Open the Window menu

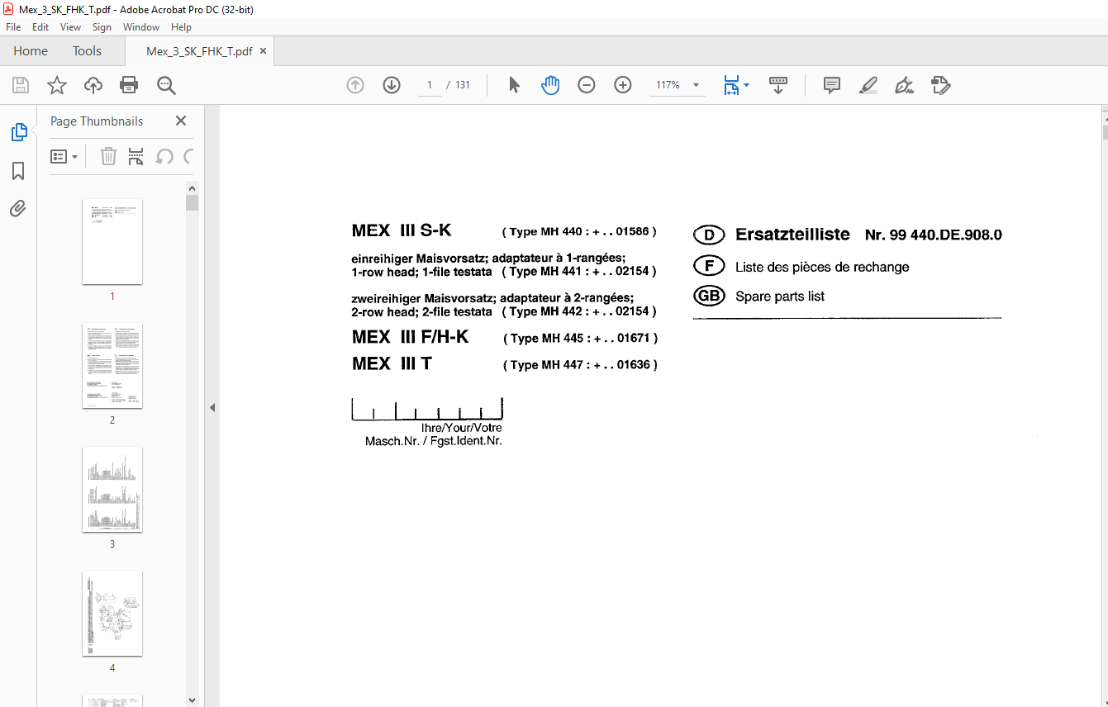141,27
